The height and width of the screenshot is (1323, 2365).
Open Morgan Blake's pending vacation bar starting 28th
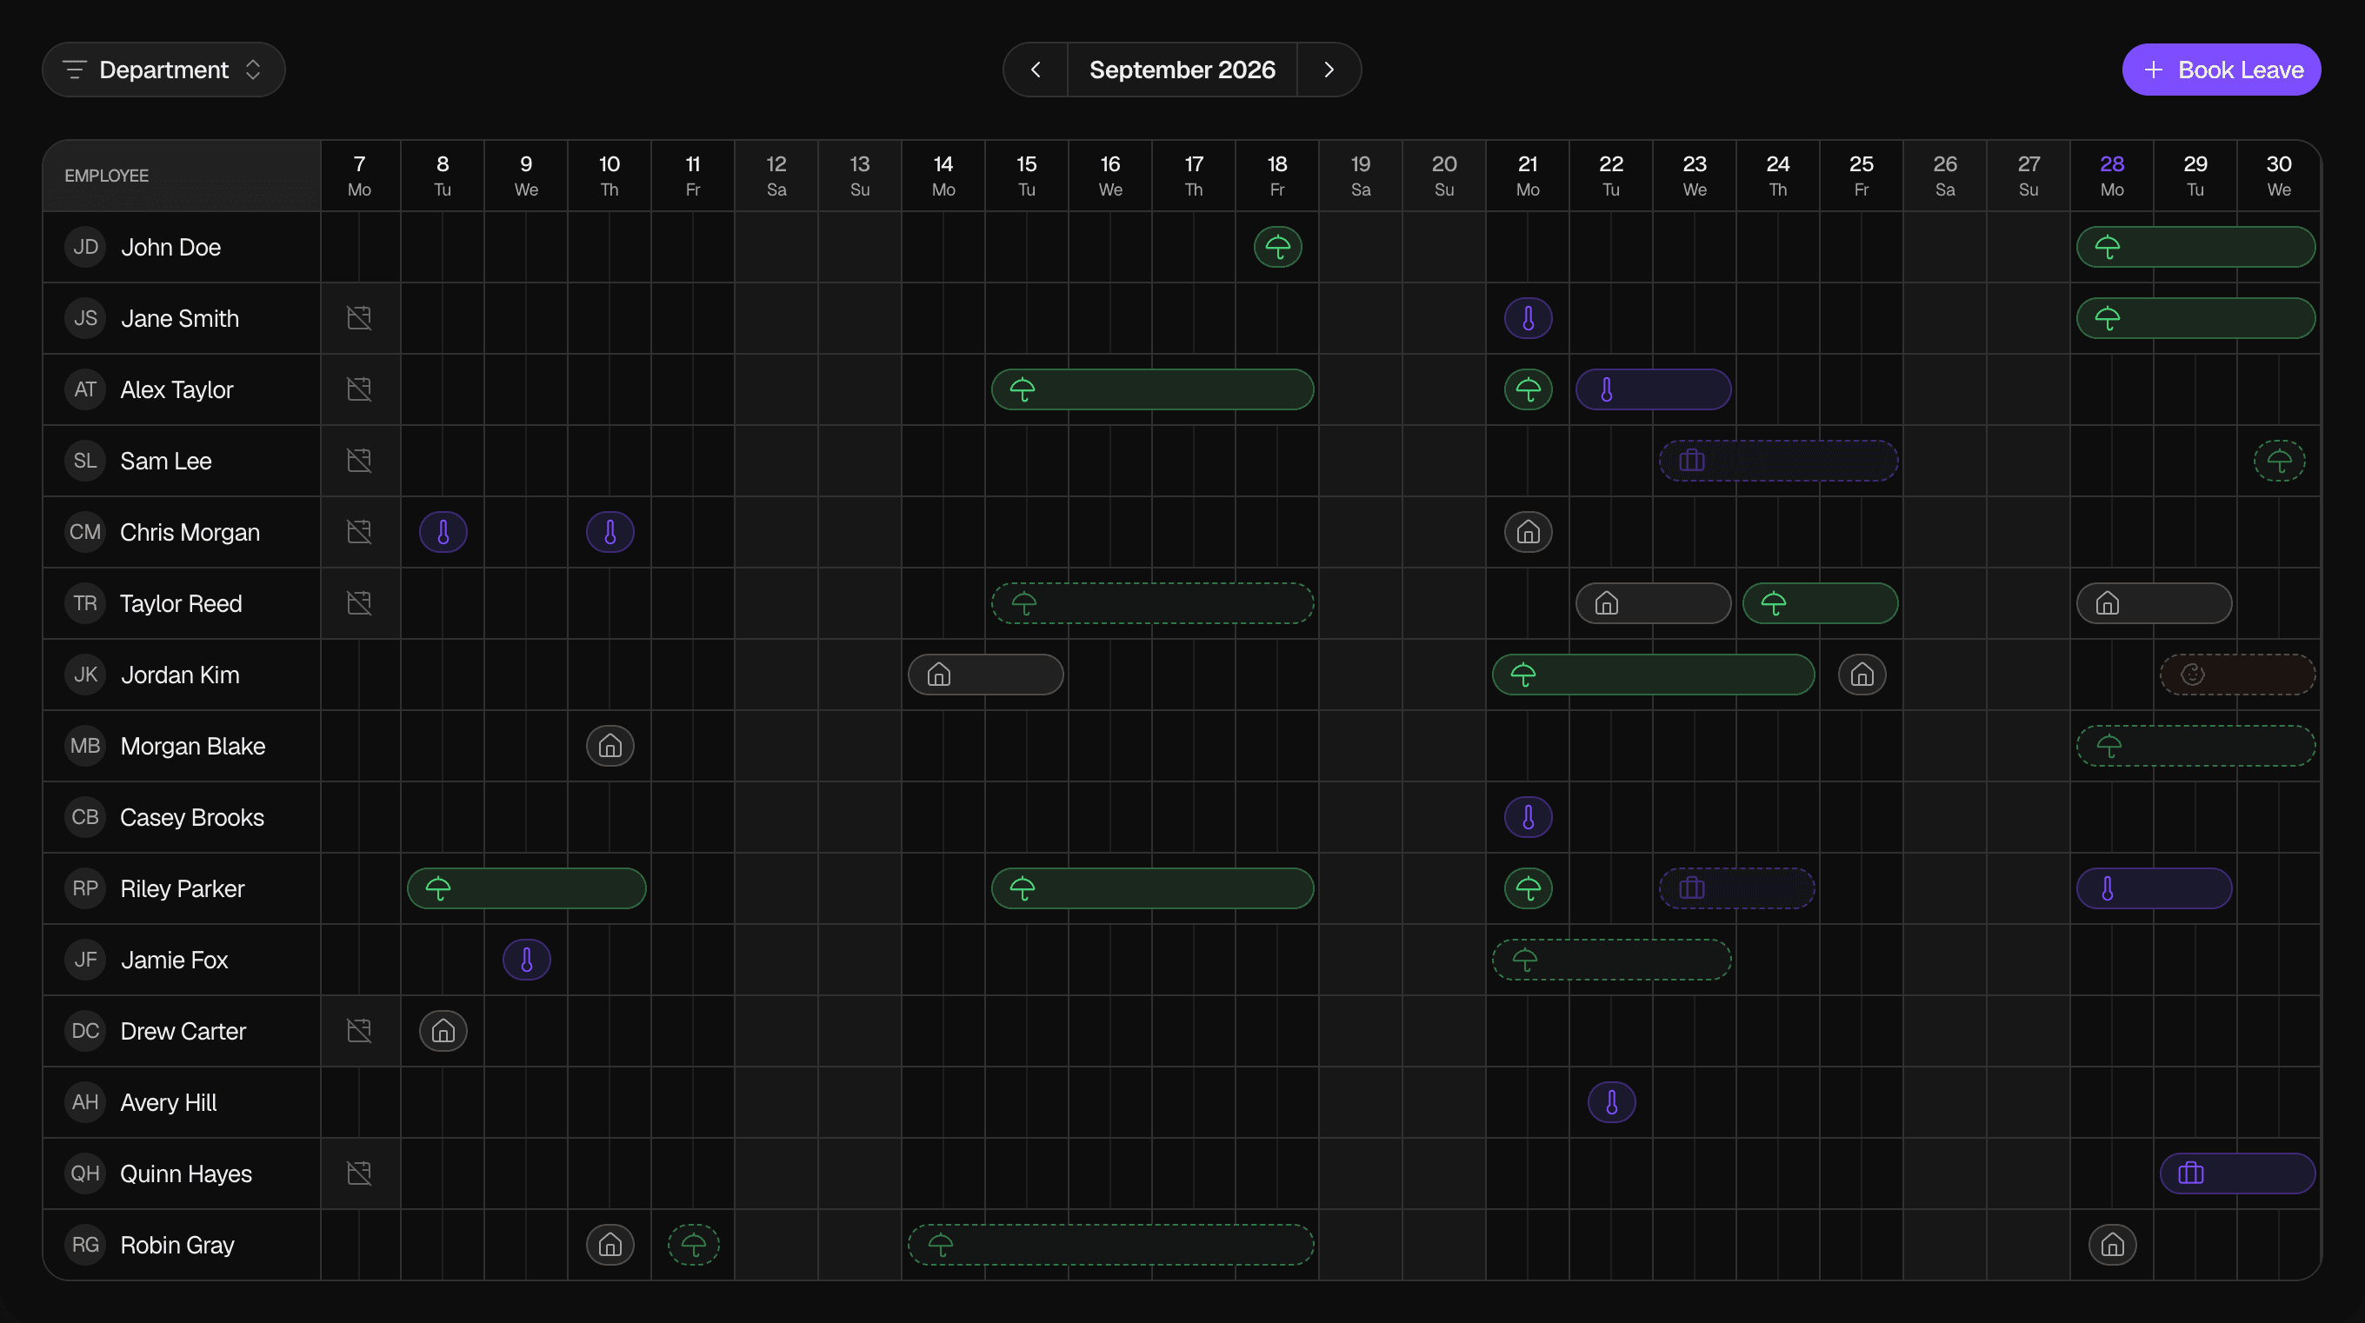point(2195,746)
